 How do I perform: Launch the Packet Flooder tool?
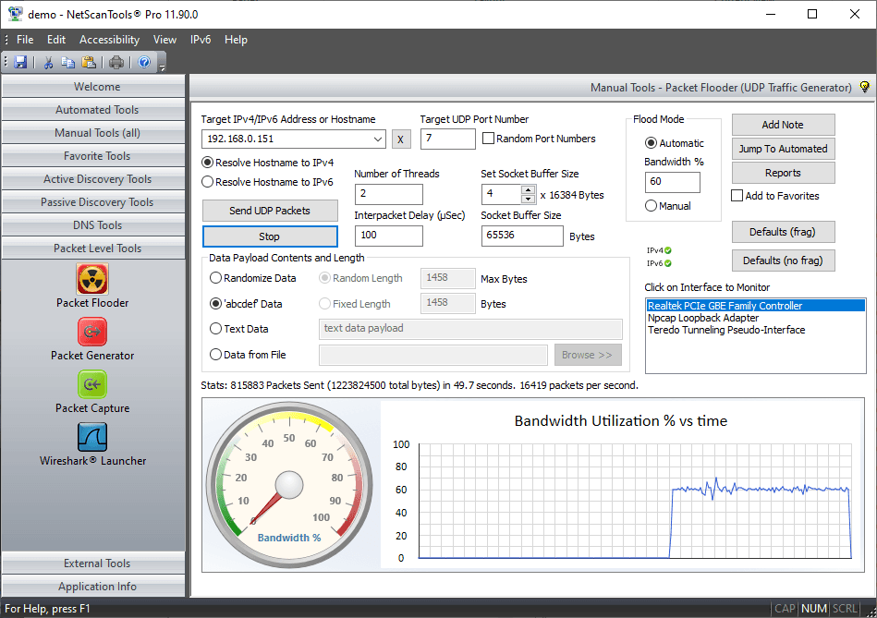coord(92,279)
